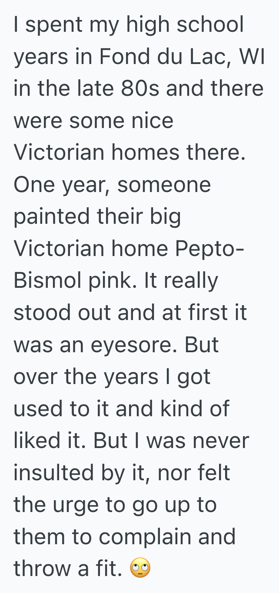Click the phrase "One year"
The width and height of the screenshot is (279, 593).
(x=60, y=185)
